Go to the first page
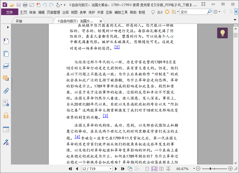Viewport: 239px width, 173px height. tap(70, 169)
